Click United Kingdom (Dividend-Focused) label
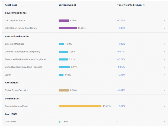 click(24, 67)
